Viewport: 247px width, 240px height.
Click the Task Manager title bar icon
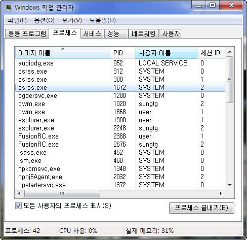(8, 8)
